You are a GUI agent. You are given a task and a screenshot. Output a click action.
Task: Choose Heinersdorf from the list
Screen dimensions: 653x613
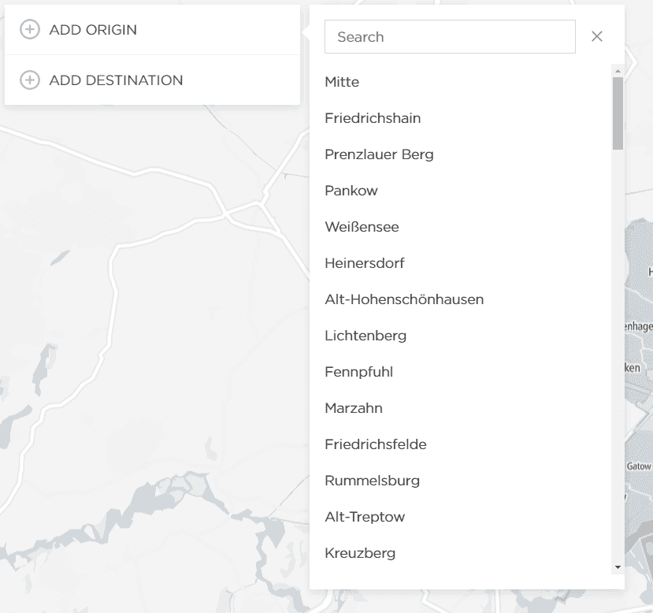365,263
